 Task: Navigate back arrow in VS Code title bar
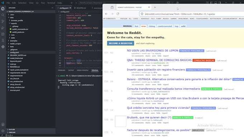pyautogui.click(x=72, y=3)
